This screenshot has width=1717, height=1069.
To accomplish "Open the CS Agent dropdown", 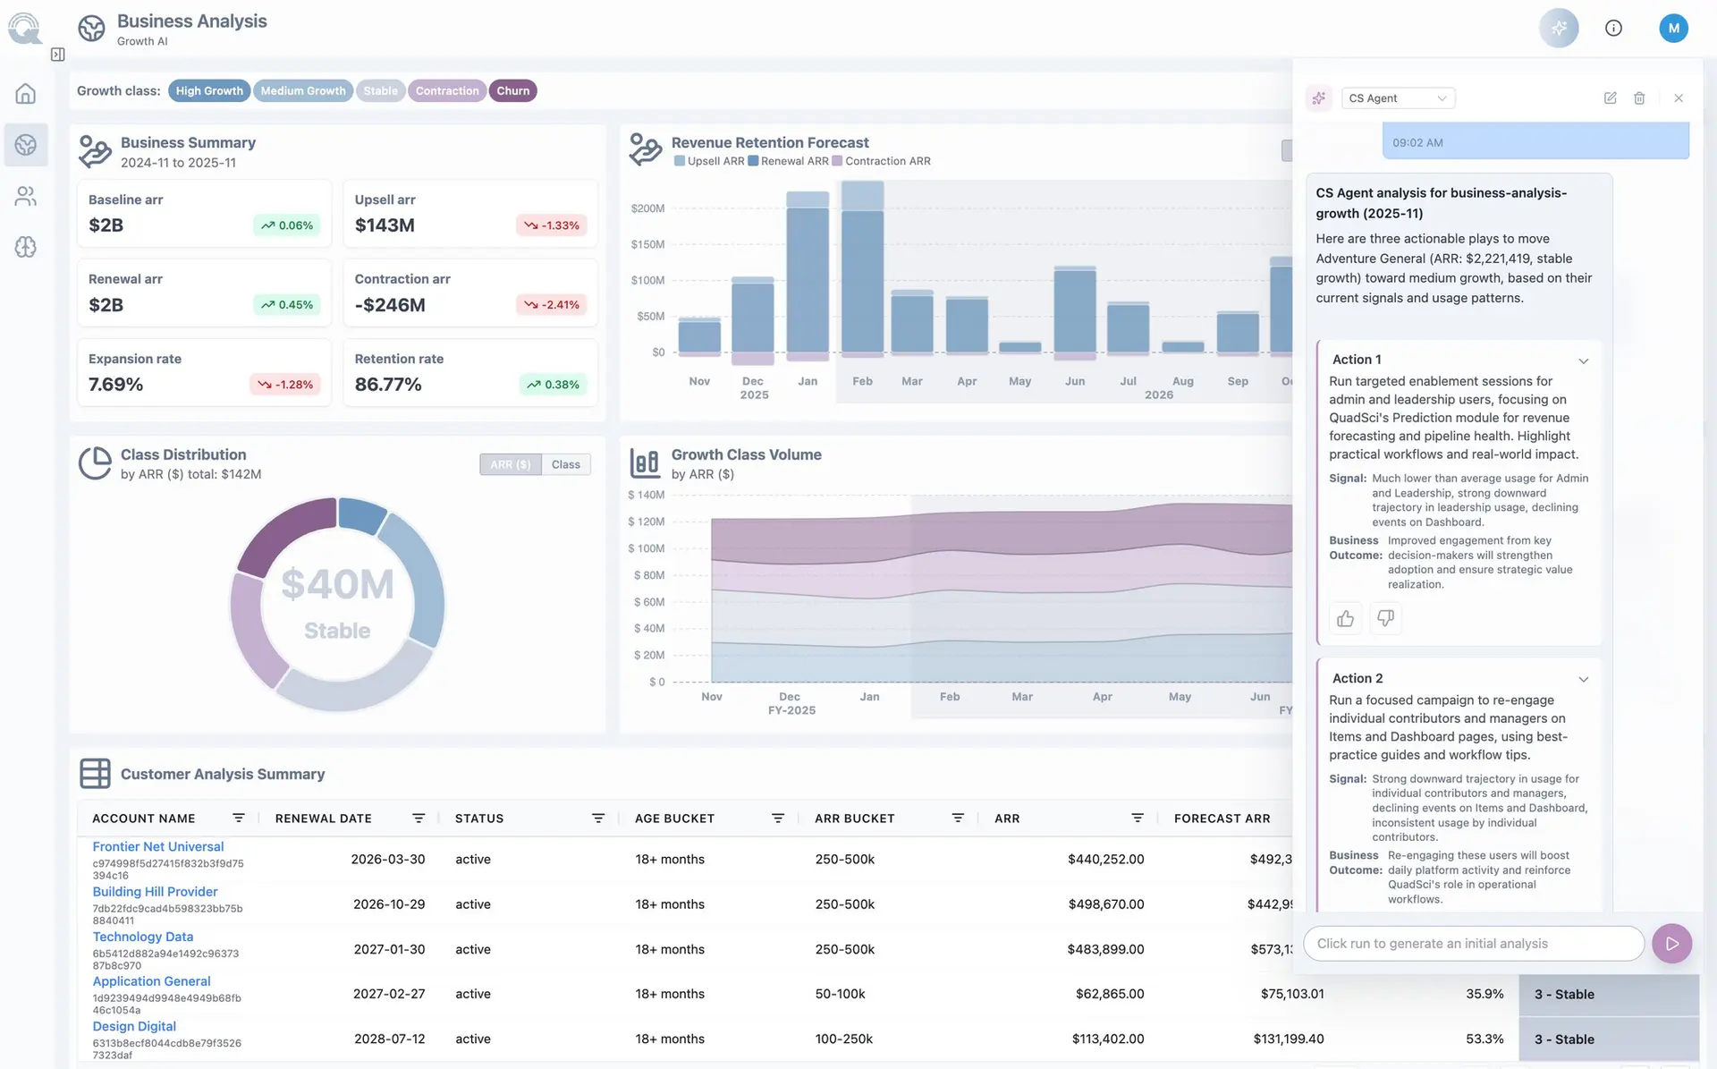I will pyautogui.click(x=1398, y=98).
